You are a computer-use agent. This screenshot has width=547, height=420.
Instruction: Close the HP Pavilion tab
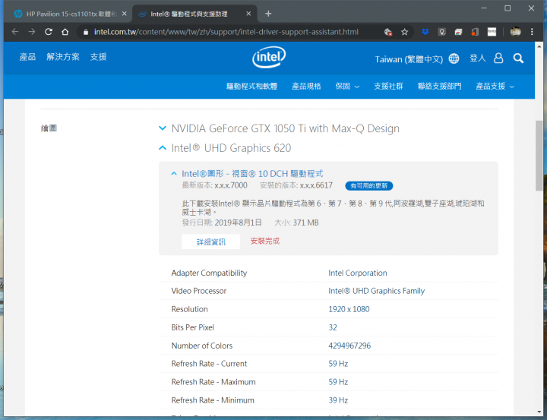(x=124, y=14)
